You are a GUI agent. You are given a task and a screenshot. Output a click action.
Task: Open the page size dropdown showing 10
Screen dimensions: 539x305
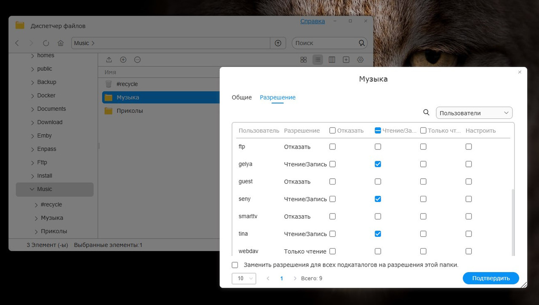coord(244,278)
